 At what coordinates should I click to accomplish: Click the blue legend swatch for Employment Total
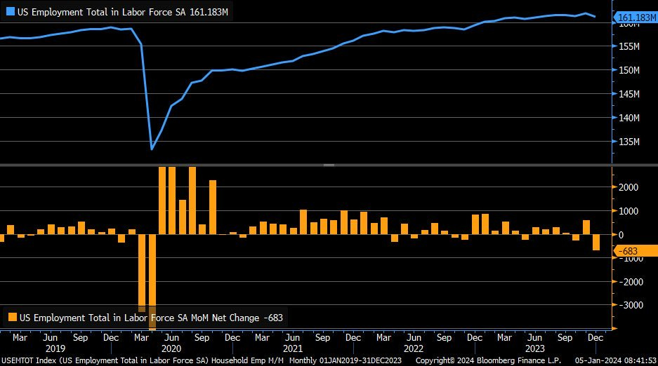point(10,12)
